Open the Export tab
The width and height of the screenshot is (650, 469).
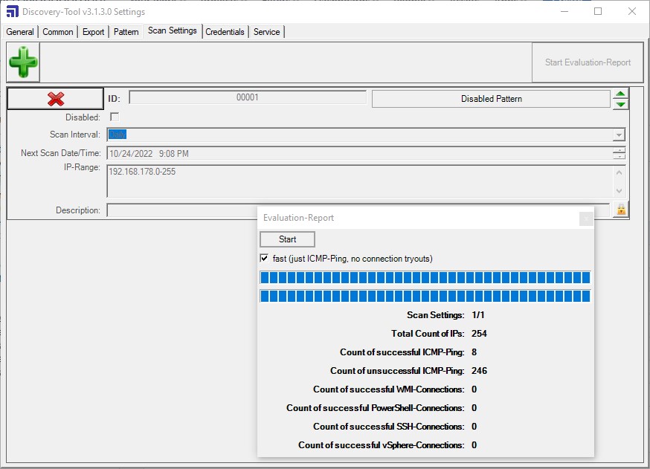93,32
